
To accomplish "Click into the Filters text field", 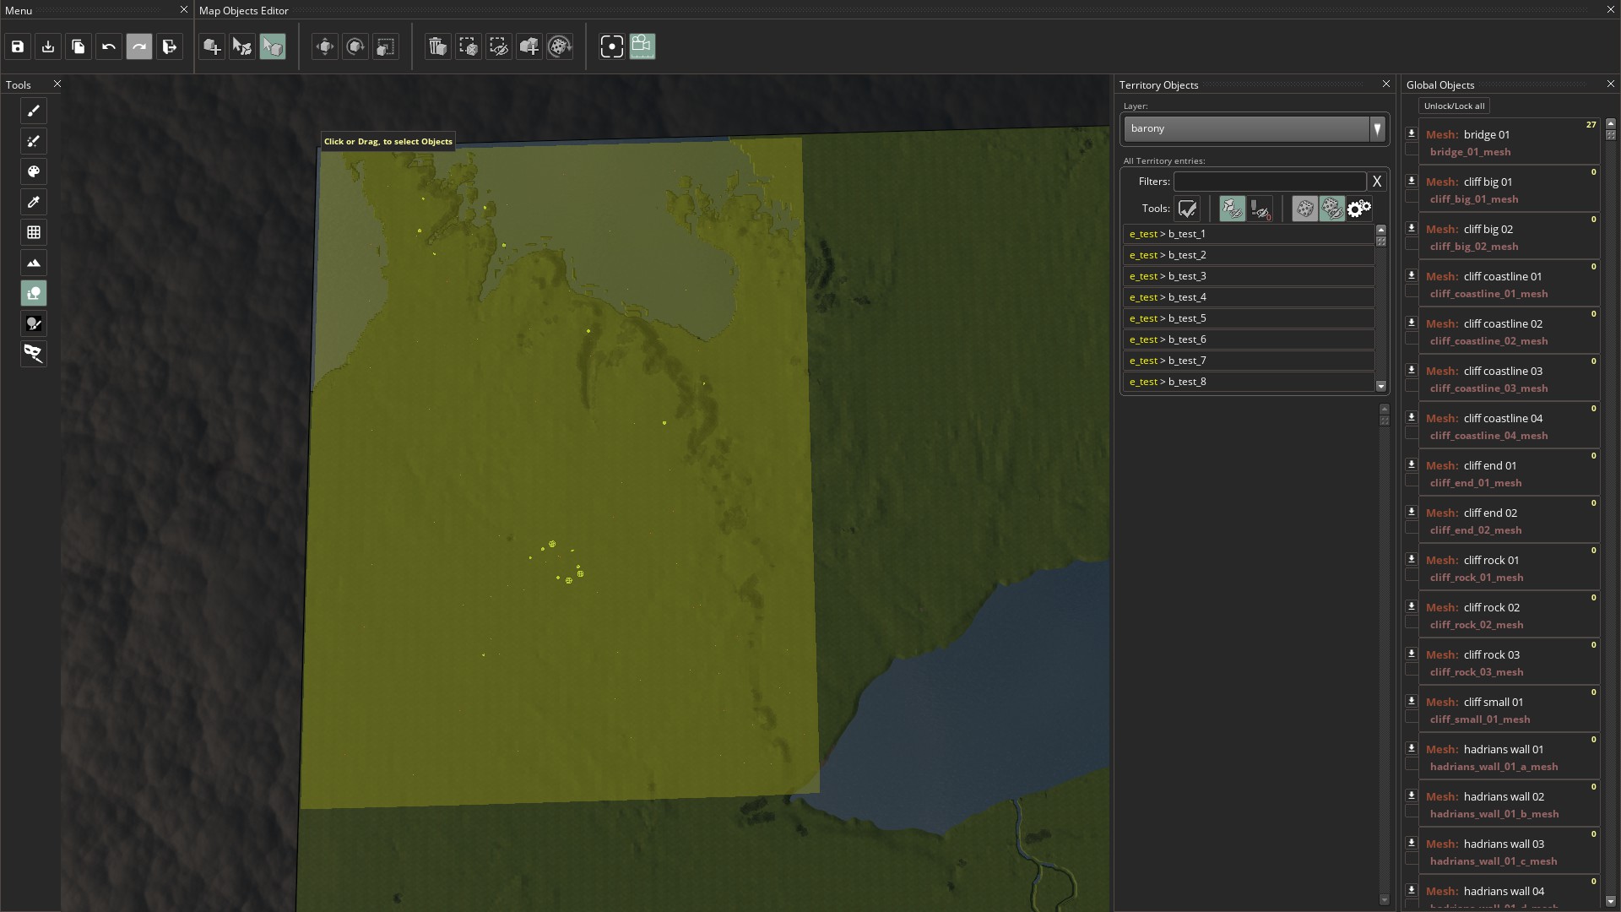I will (1269, 182).
